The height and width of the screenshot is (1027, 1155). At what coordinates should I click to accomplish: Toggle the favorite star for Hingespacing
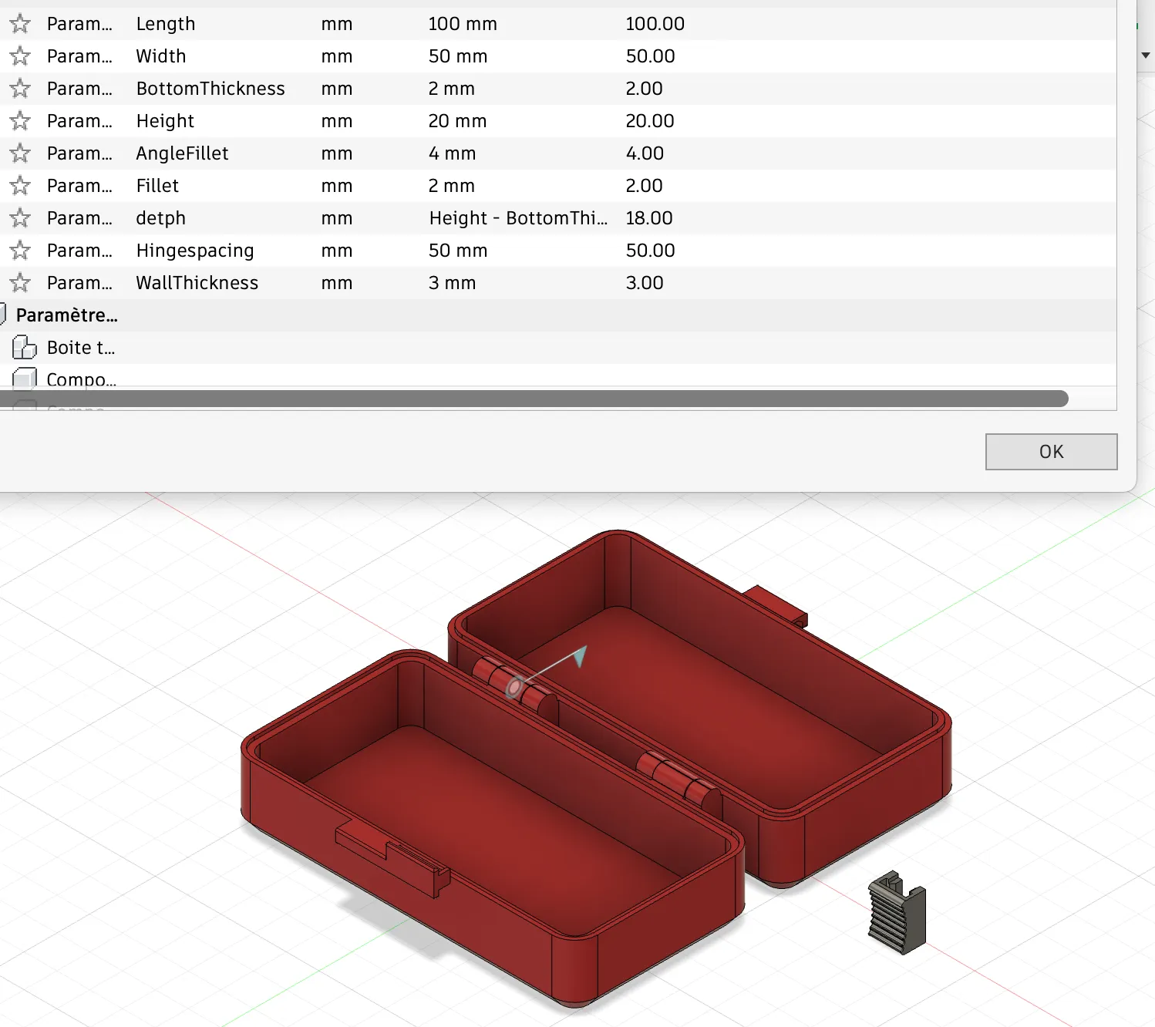click(20, 250)
